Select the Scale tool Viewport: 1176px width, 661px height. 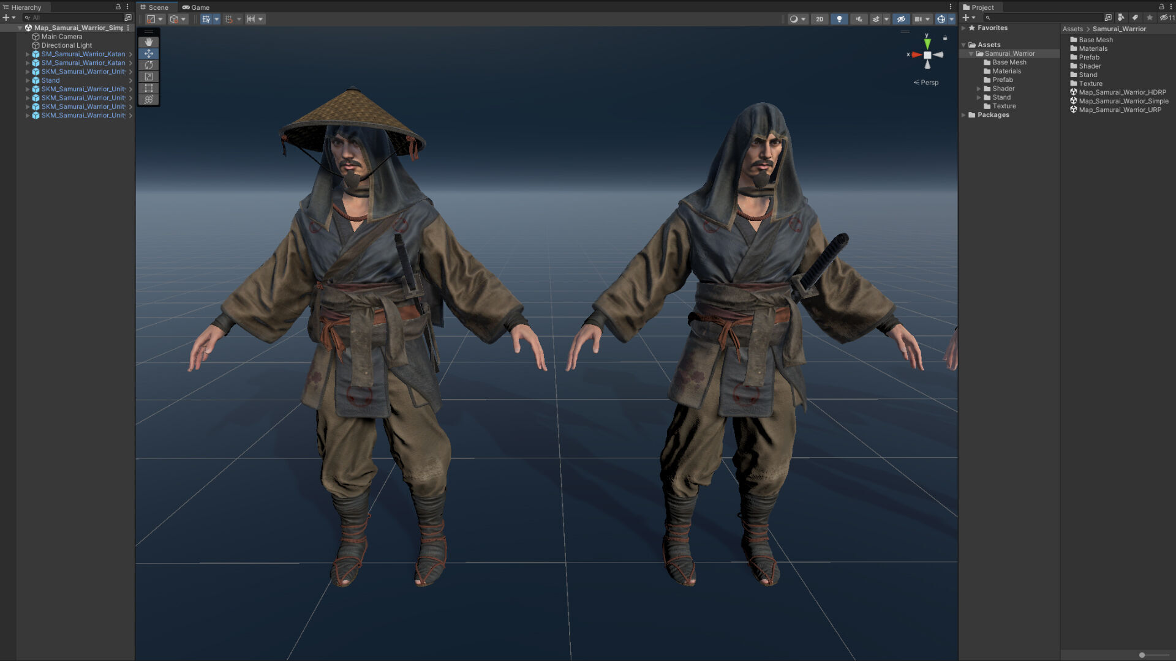[x=148, y=77]
